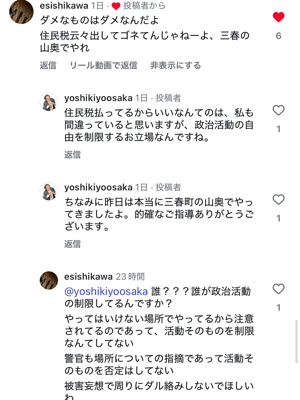Image resolution: width=300 pixels, height=400 pixels.
Task: Open esishikawa's avatar on top comment
Action: [x=21, y=12]
